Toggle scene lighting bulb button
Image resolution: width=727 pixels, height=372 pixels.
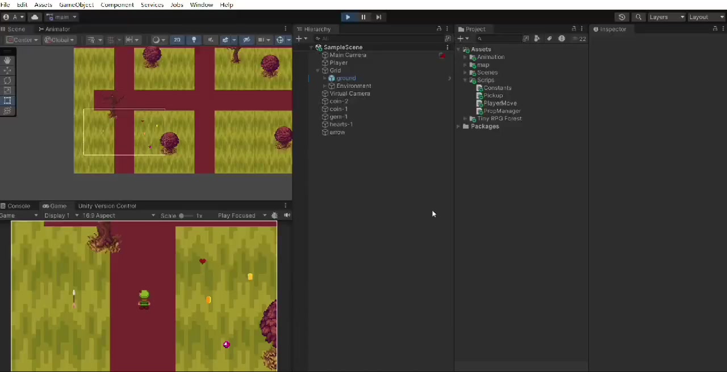(x=194, y=40)
